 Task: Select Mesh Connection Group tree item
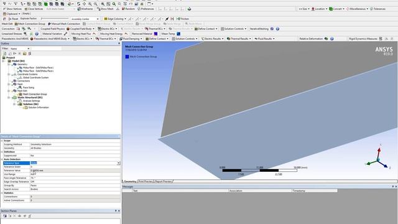click(x=35, y=94)
